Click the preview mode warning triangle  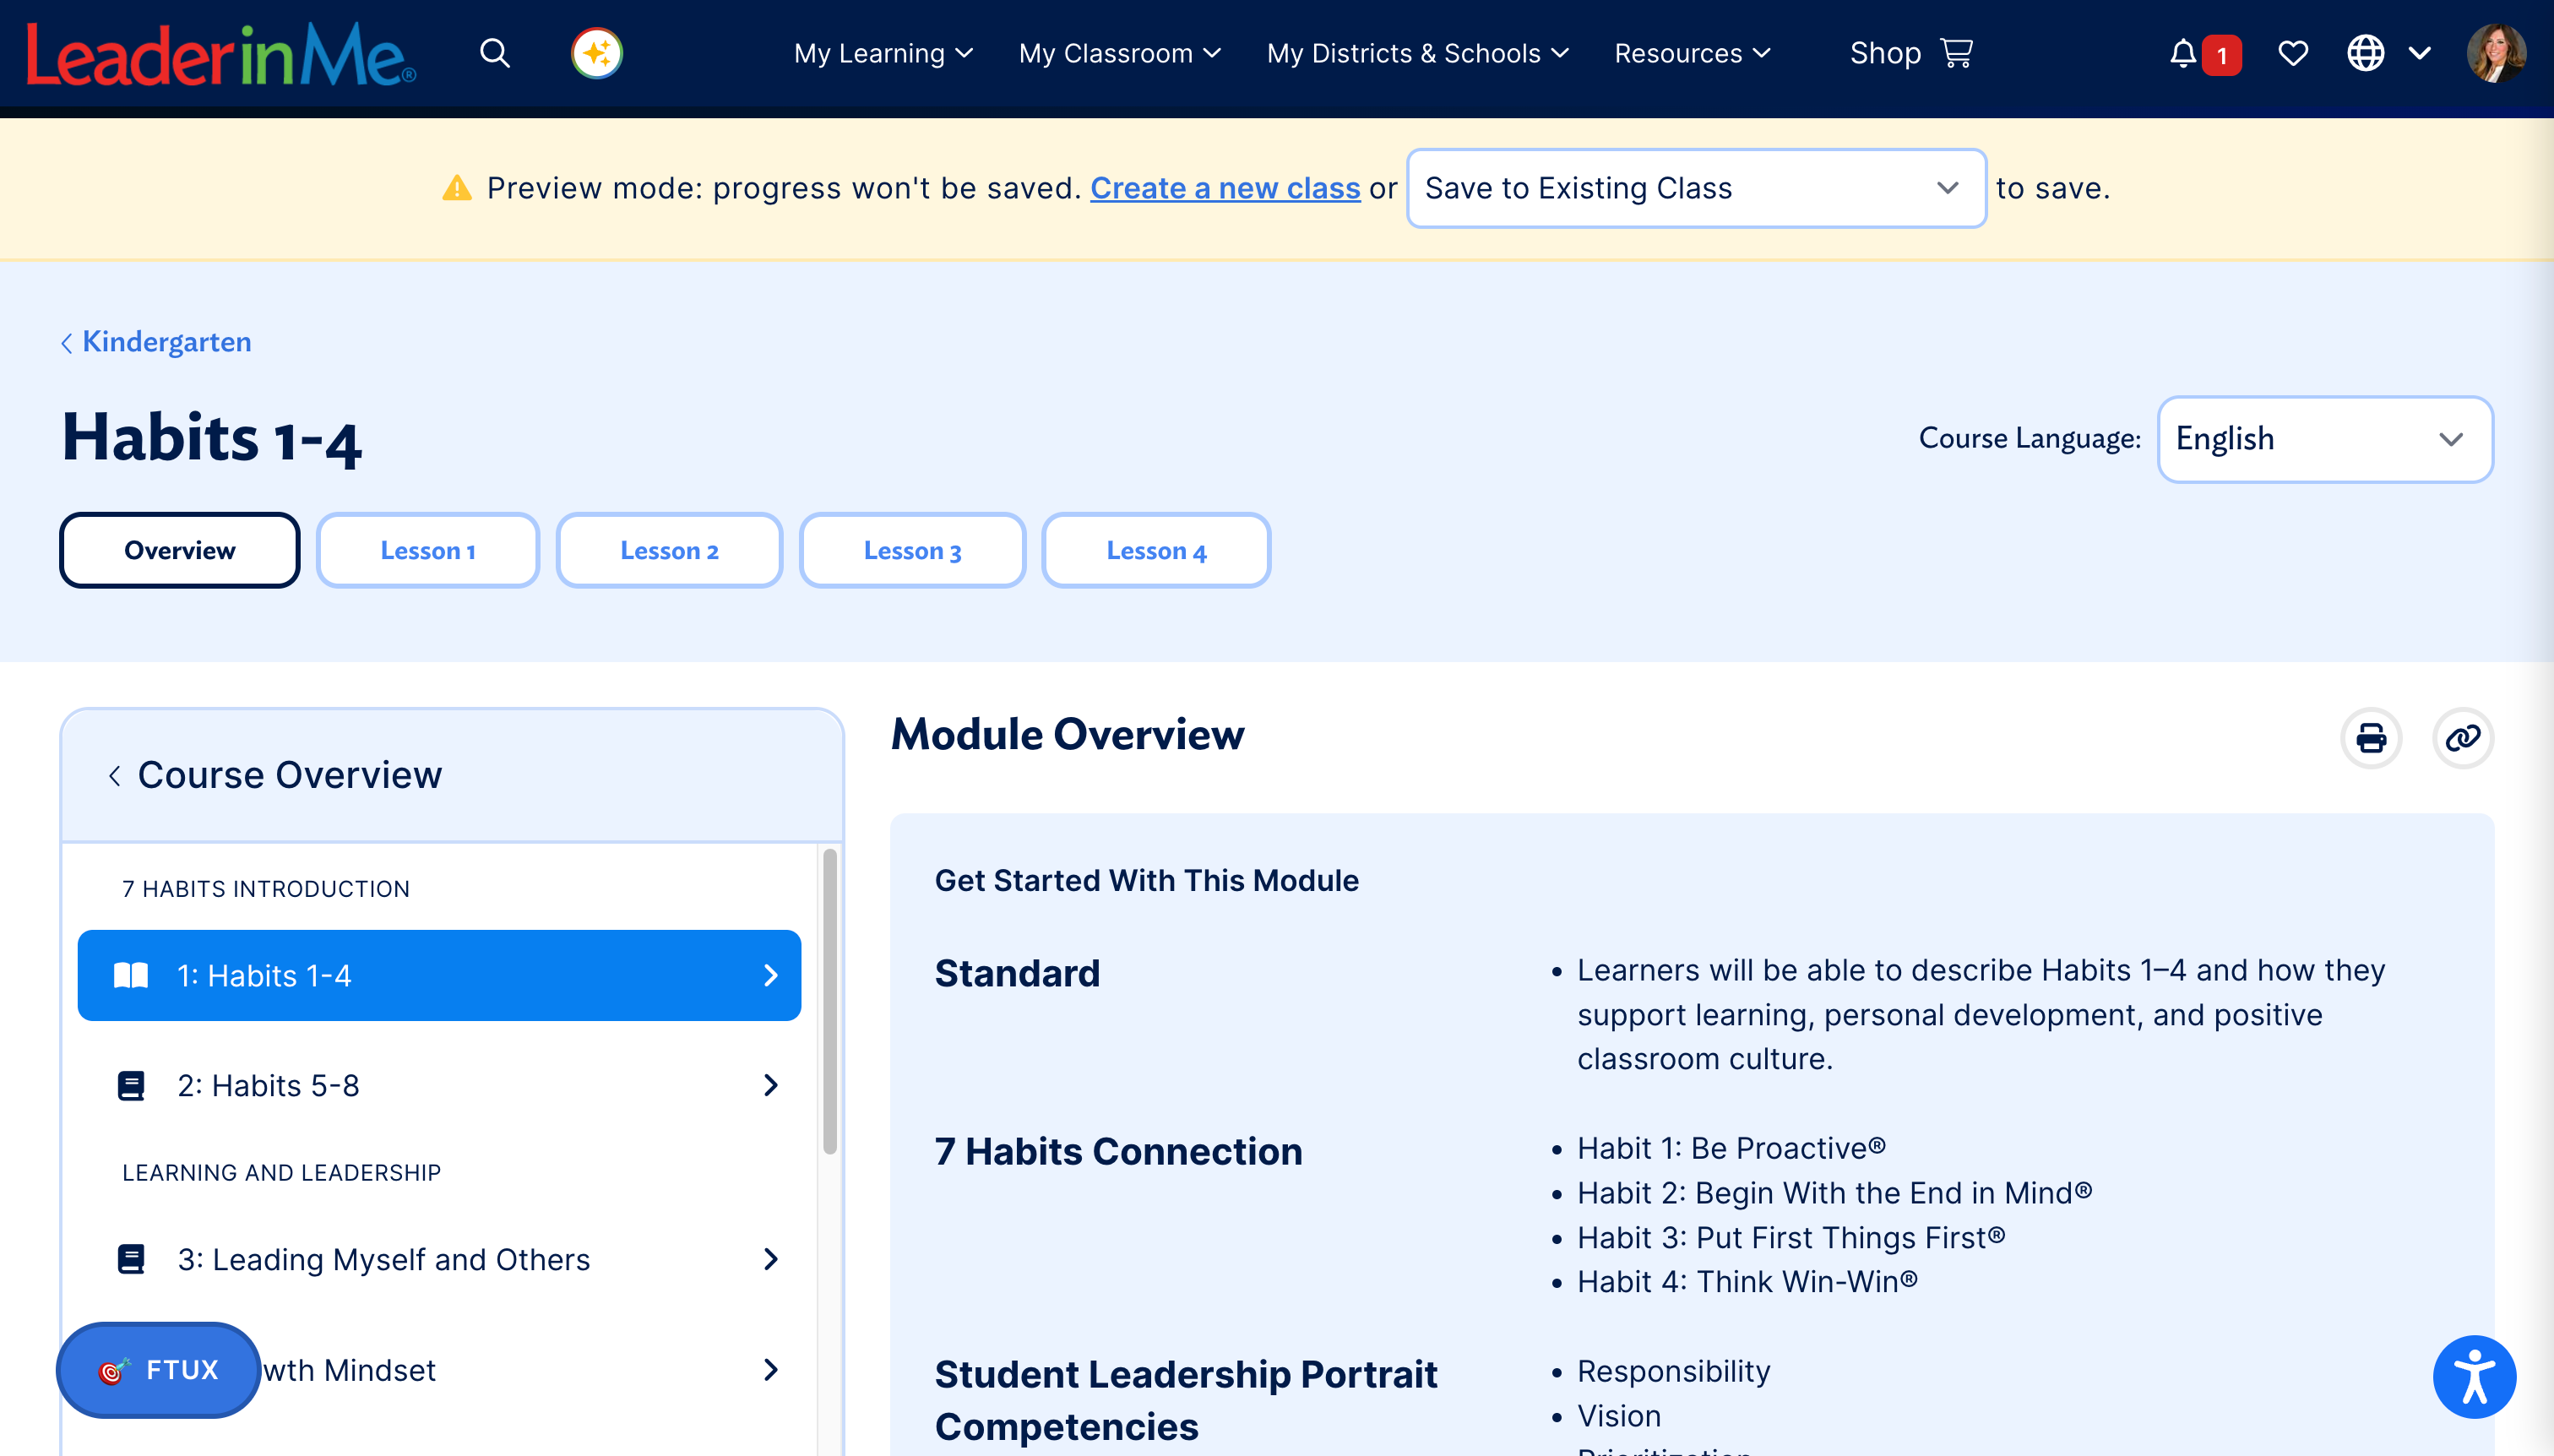(x=457, y=188)
